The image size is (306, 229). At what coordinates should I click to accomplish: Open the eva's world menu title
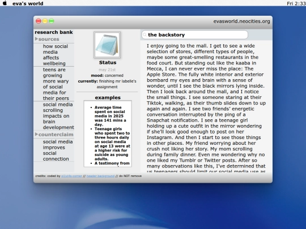click(x=28, y=3)
